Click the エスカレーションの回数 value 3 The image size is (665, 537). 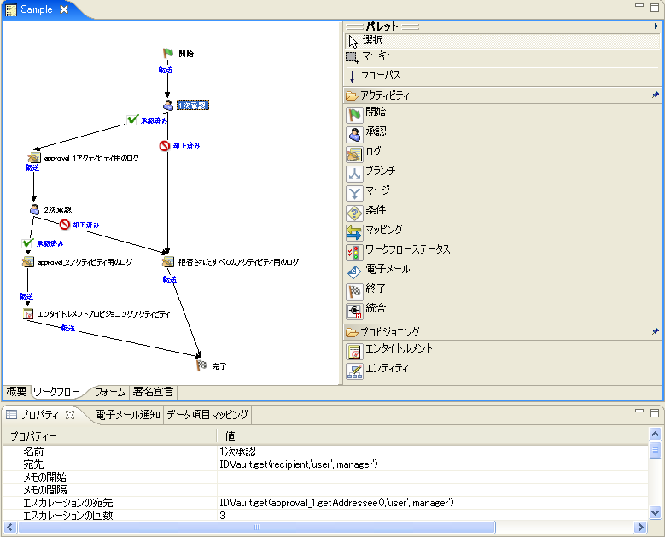[432, 516]
